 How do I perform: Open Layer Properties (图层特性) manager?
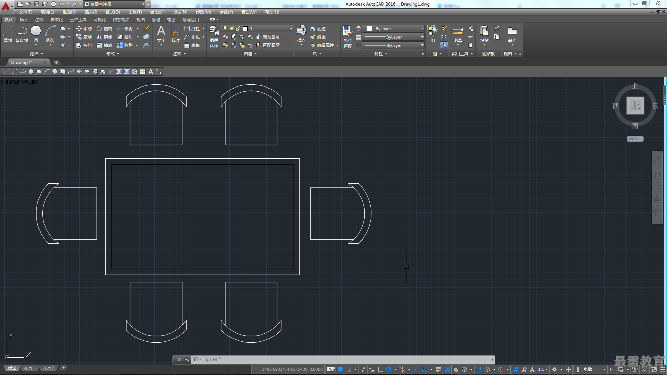click(214, 37)
